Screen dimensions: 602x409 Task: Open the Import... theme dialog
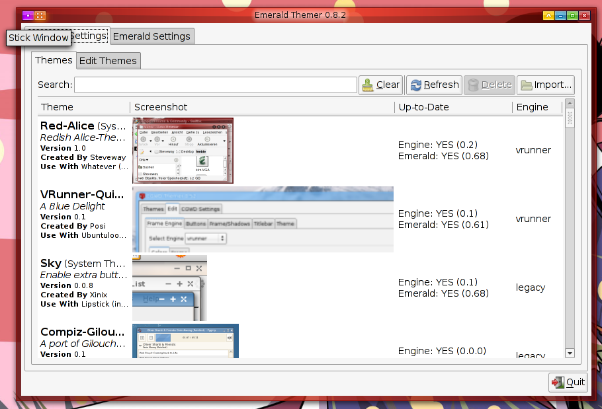click(x=546, y=85)
